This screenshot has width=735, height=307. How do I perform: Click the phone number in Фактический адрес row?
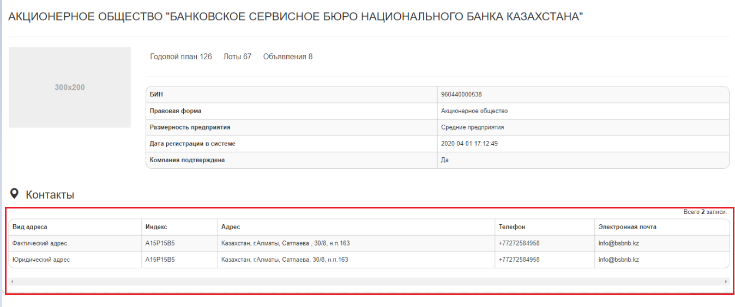pyautogui.click(x=519, y=243)
